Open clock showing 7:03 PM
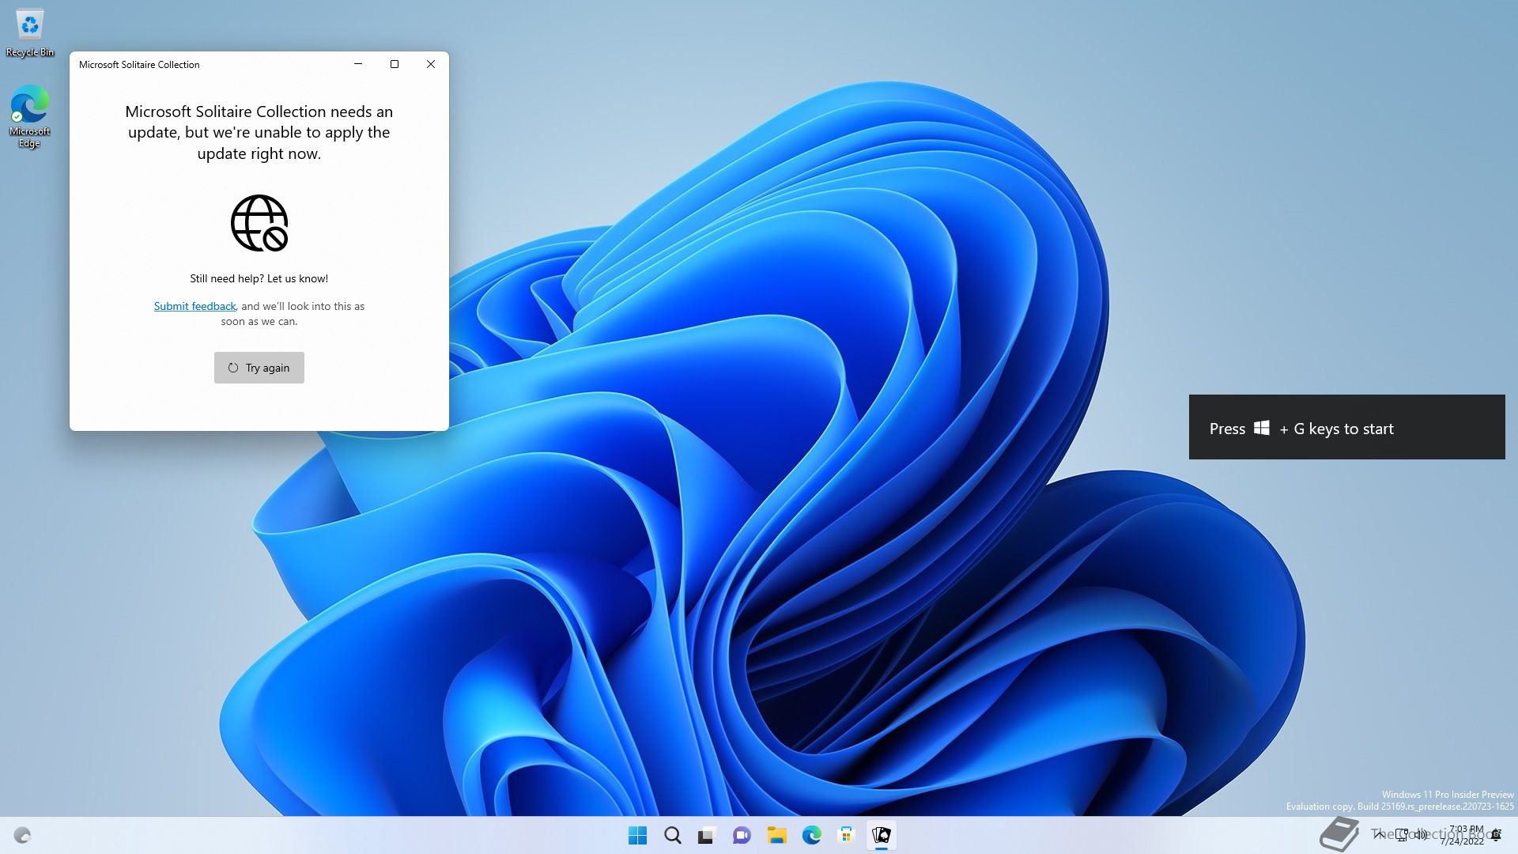The width and height of the screenshot is (1518, 854). (x=1463, y=835)
